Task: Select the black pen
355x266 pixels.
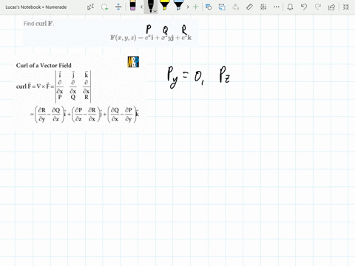Action: [x=150, y=6]
